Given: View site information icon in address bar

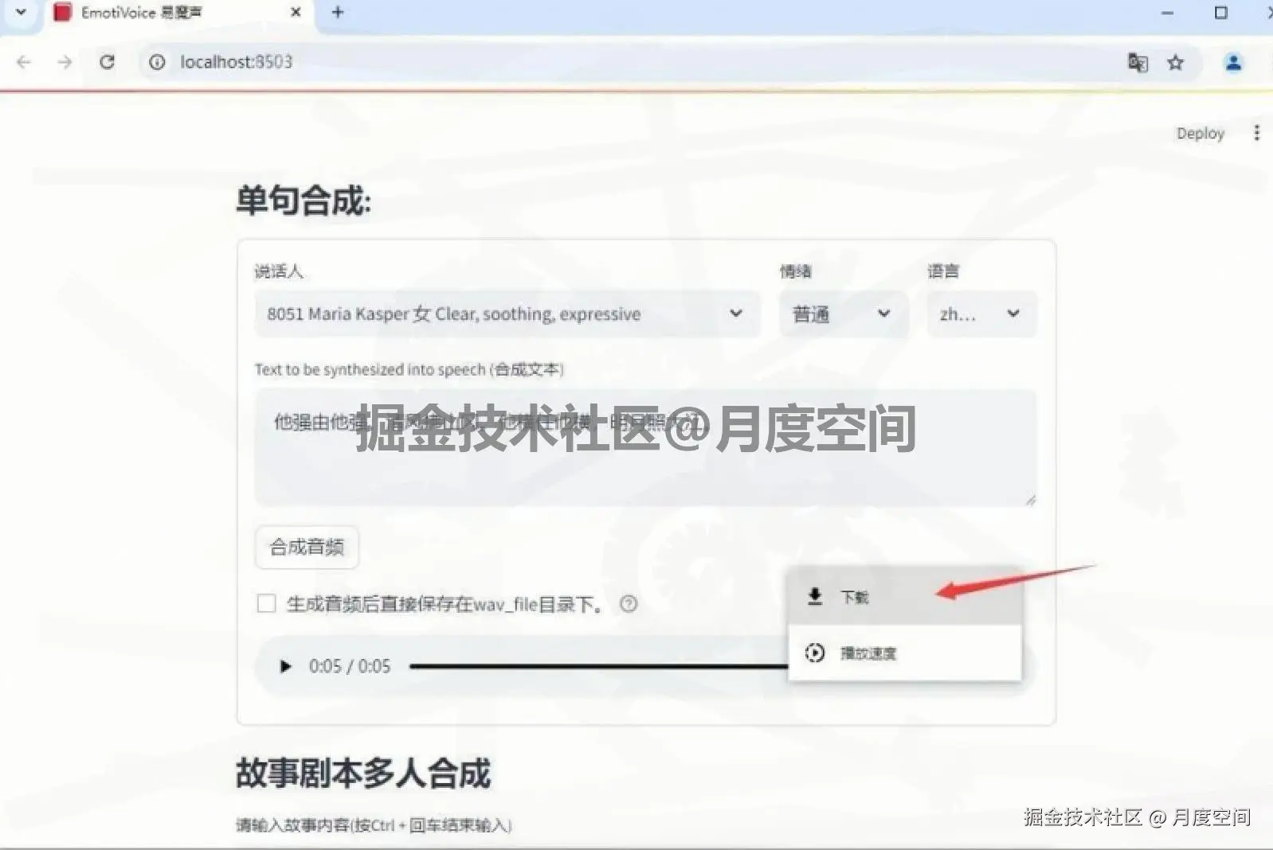Looking at the screenshot, I should pyautogui.click(x=157, y=62).
